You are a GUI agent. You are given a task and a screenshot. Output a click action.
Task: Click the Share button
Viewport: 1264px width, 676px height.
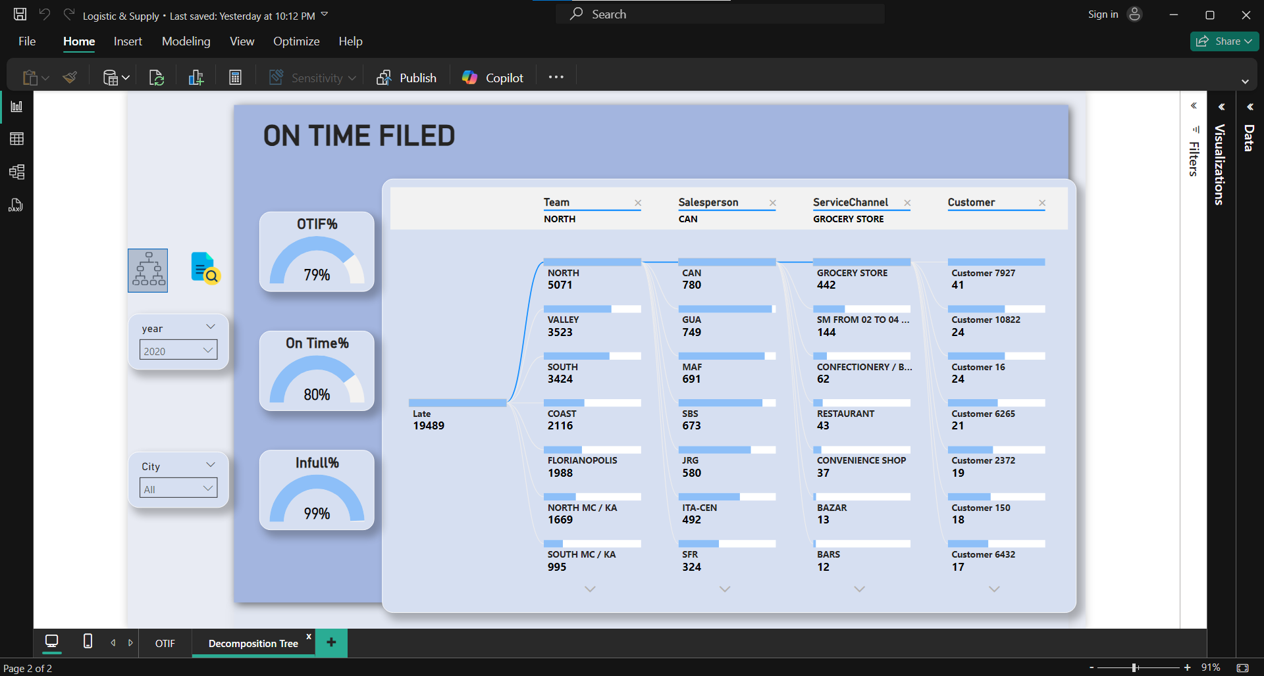pyautogui.click(x=1224, y=41)
